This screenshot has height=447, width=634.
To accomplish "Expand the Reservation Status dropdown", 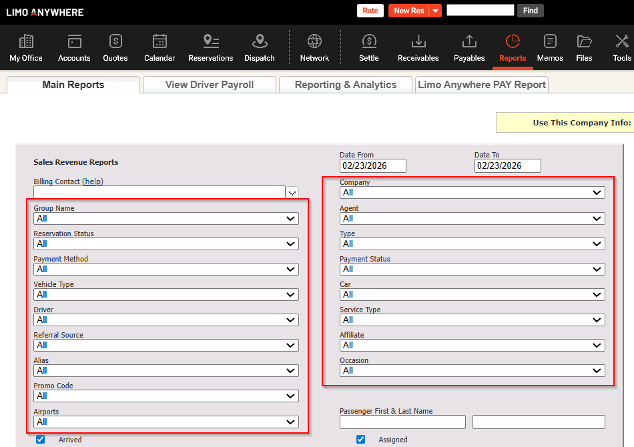I will click(x=166, y=244).
